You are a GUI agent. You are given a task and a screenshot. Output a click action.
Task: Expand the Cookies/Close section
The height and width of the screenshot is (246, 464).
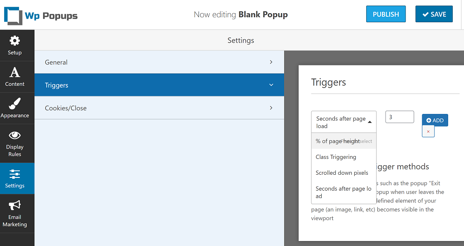point(159,108)
